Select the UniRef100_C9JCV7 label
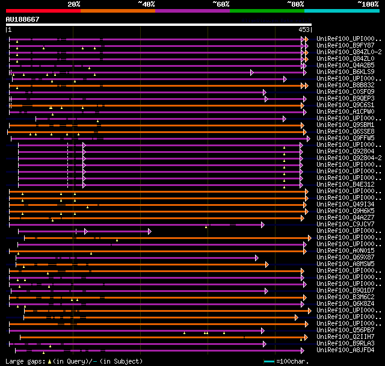The width and height of the screenshot is (385, 366). tap(345, 225)
